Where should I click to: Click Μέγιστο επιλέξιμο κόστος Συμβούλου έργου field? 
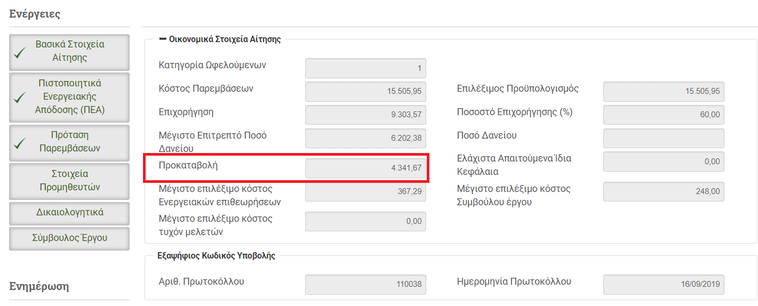664,191
